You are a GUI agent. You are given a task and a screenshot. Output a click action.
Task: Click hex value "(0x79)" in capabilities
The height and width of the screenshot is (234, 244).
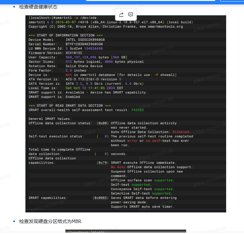point(103,163)
